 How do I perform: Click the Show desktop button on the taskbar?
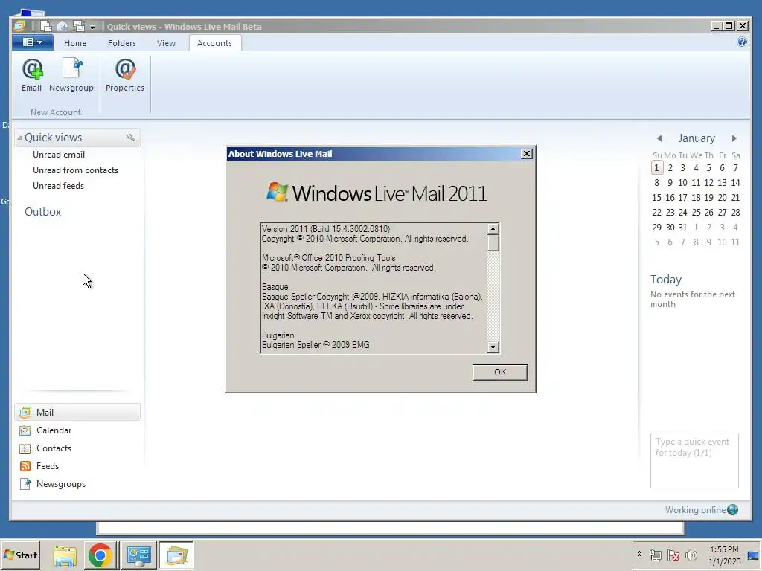[753, 555]
